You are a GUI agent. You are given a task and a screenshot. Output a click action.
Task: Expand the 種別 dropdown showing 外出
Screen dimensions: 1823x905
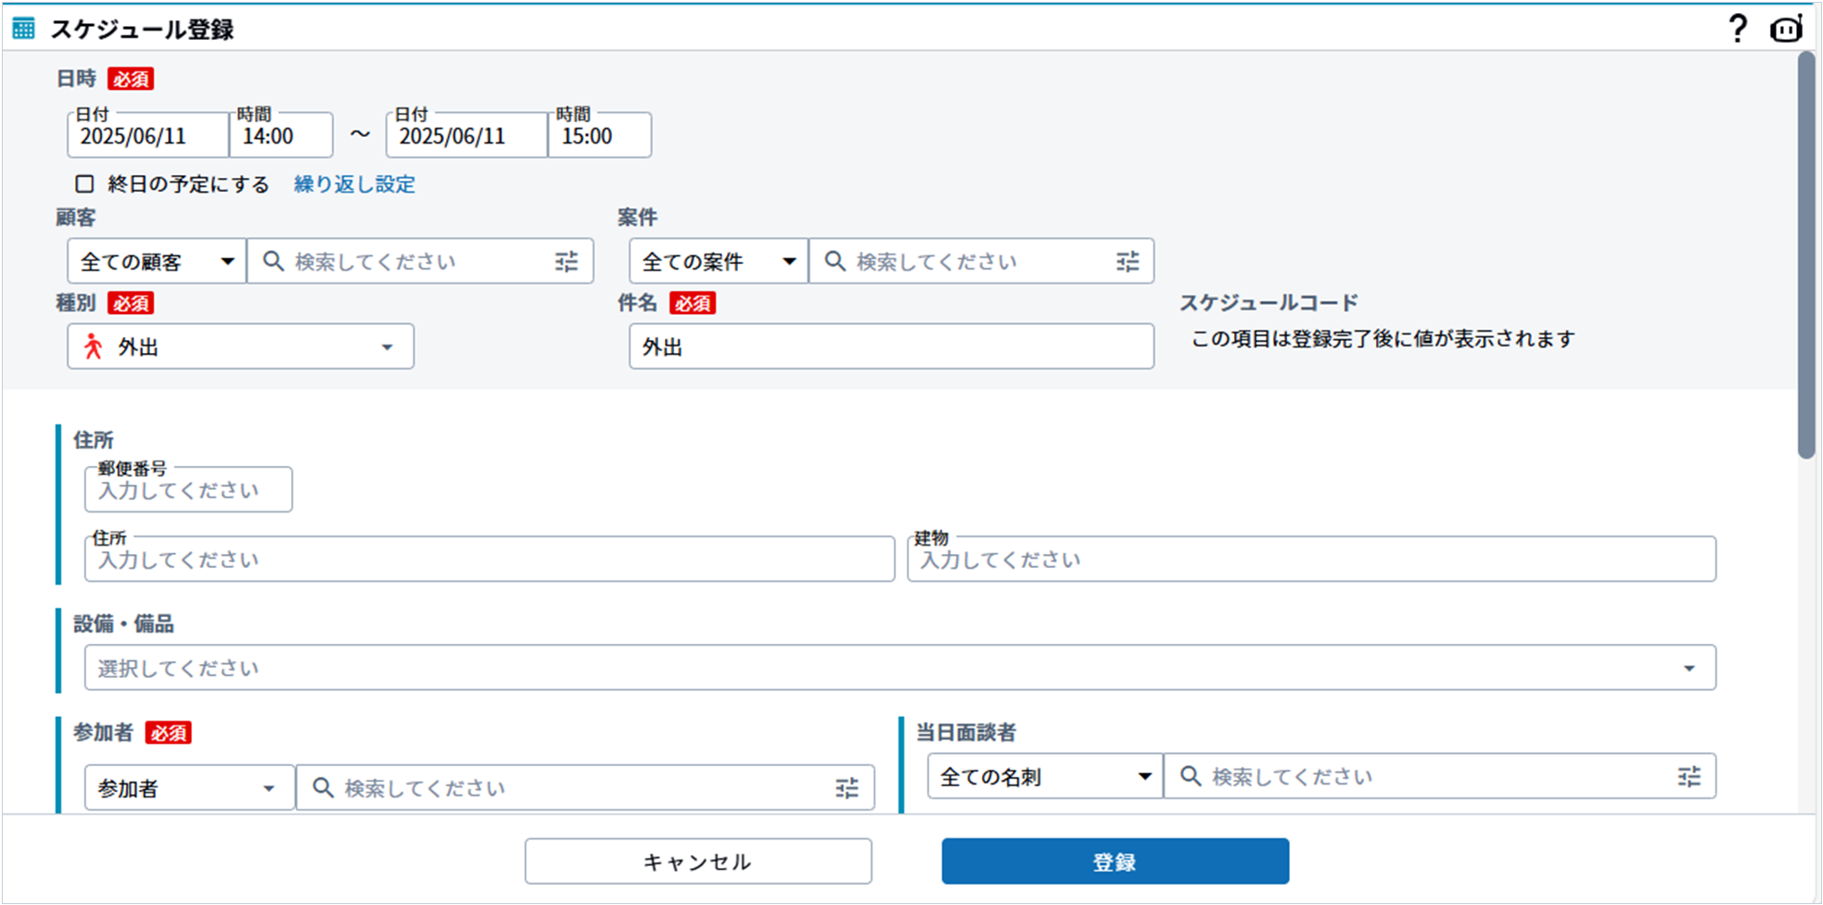pos(241,346)
